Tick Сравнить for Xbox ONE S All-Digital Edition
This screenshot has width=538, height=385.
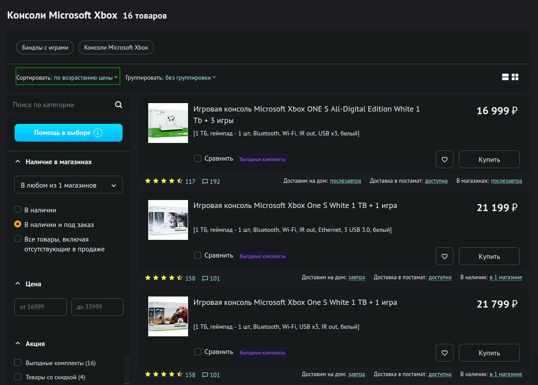click(198, 158)
